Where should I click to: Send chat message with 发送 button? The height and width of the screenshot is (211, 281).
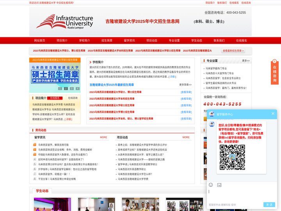point(269,204)
